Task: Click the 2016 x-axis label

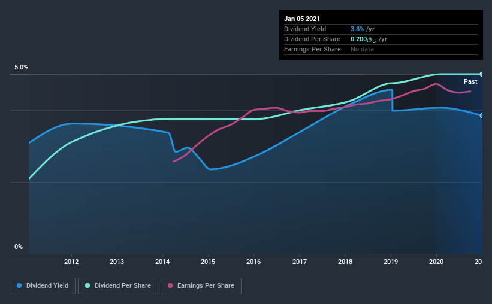Action: click(x=253, y=262)
